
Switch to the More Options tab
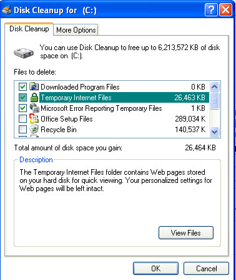click(x=76, y=30)
